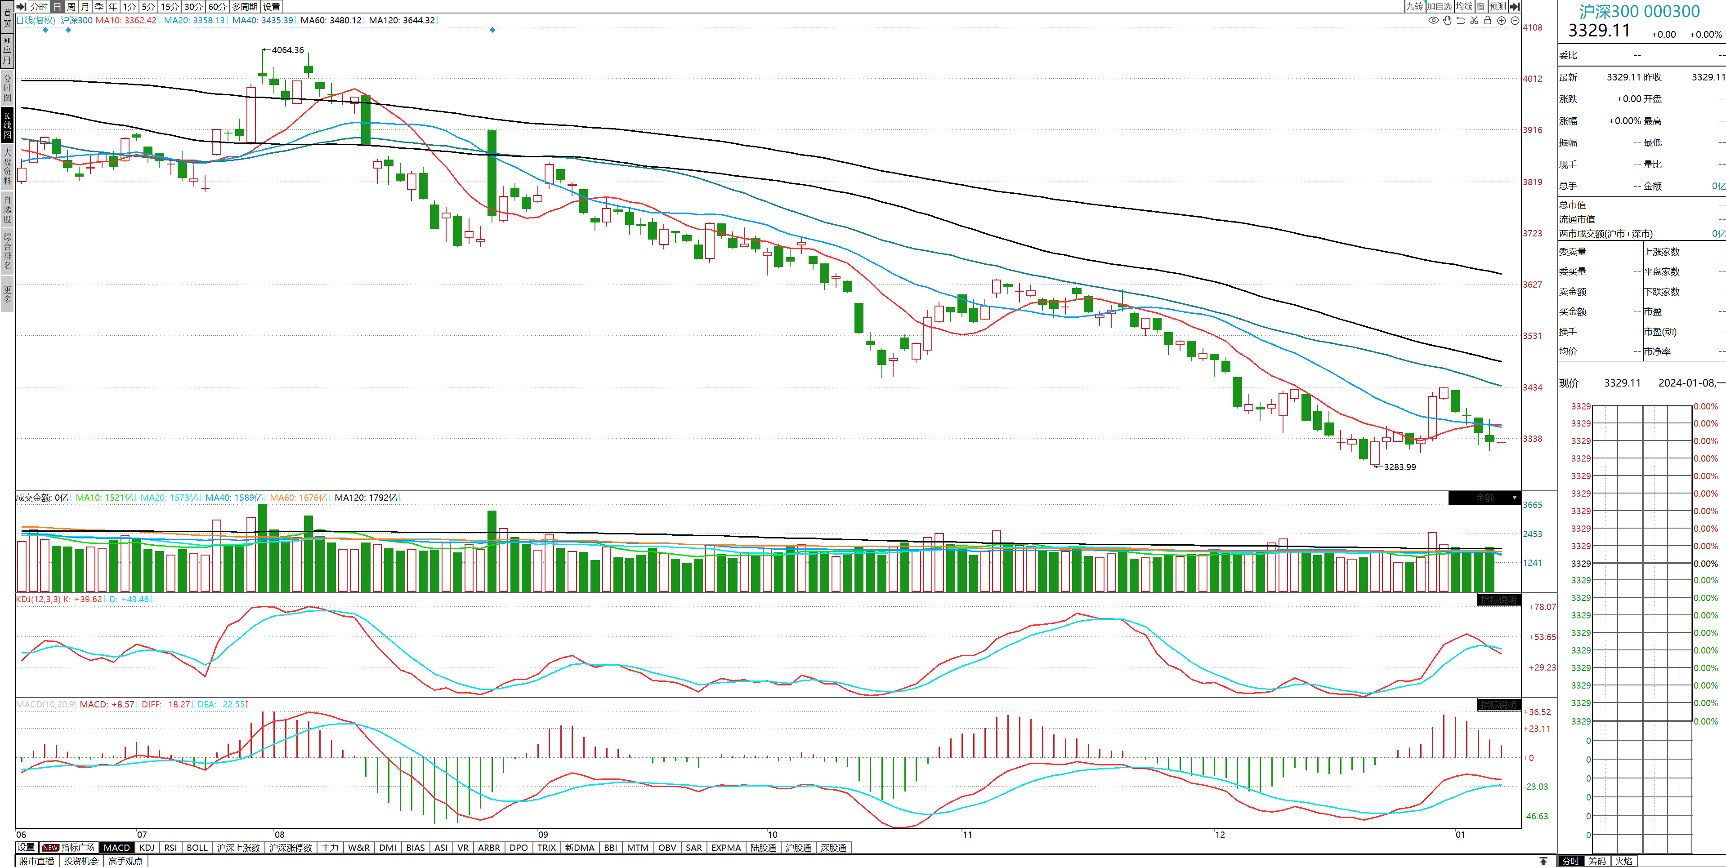
Task: Expand the 更多 sidebar item
Action: (x=7, y=294)
